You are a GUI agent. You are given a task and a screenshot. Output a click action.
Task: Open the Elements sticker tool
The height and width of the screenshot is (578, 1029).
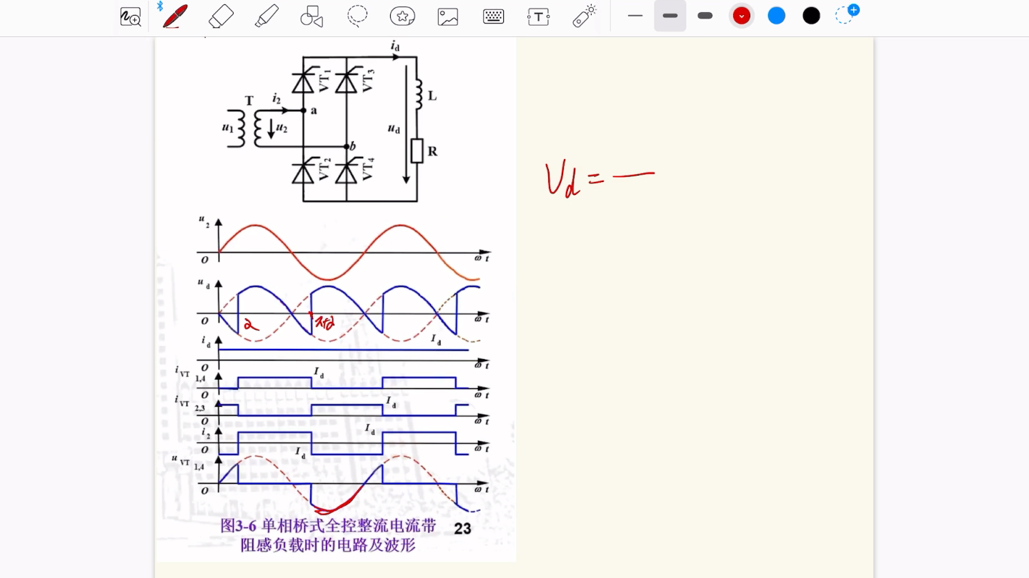[x=402, y=16]
